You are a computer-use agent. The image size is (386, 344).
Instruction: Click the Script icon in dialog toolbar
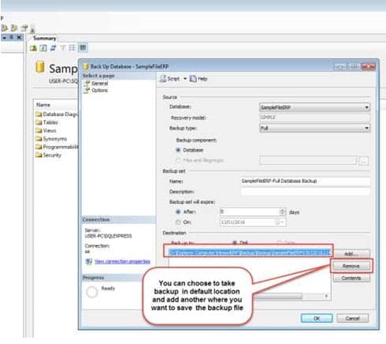163,79
